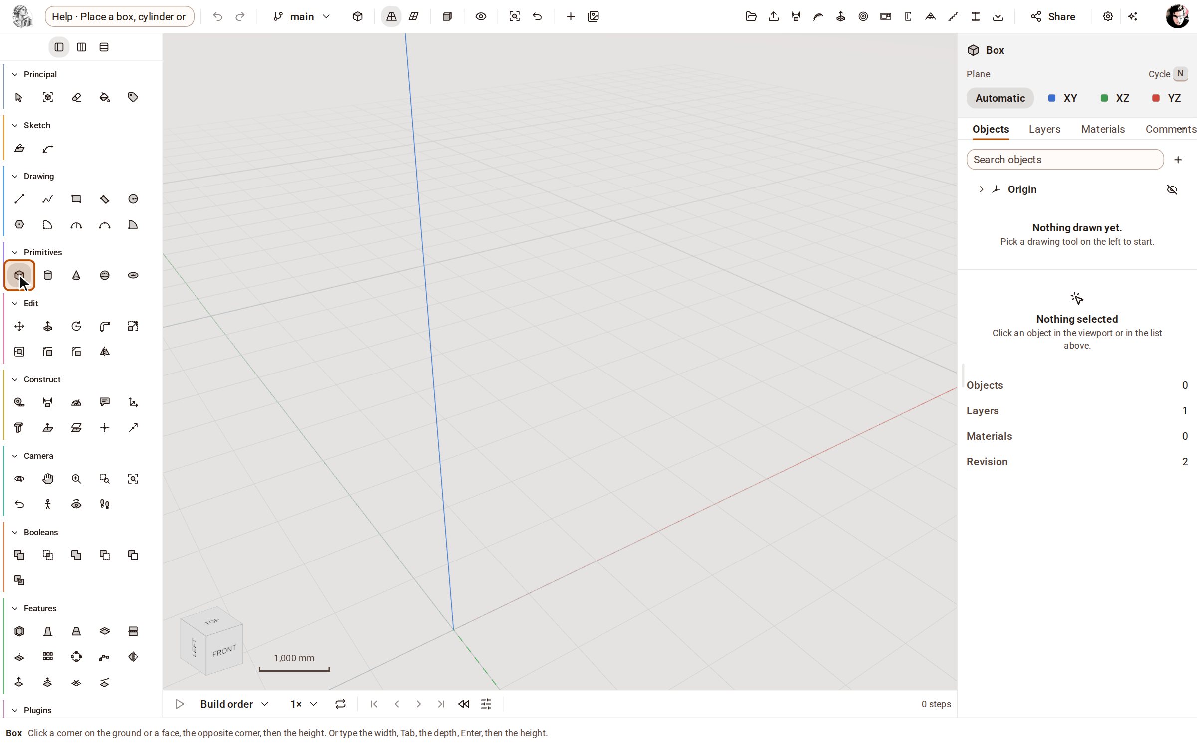Switch to the Materials tab

coord(1103,129)
